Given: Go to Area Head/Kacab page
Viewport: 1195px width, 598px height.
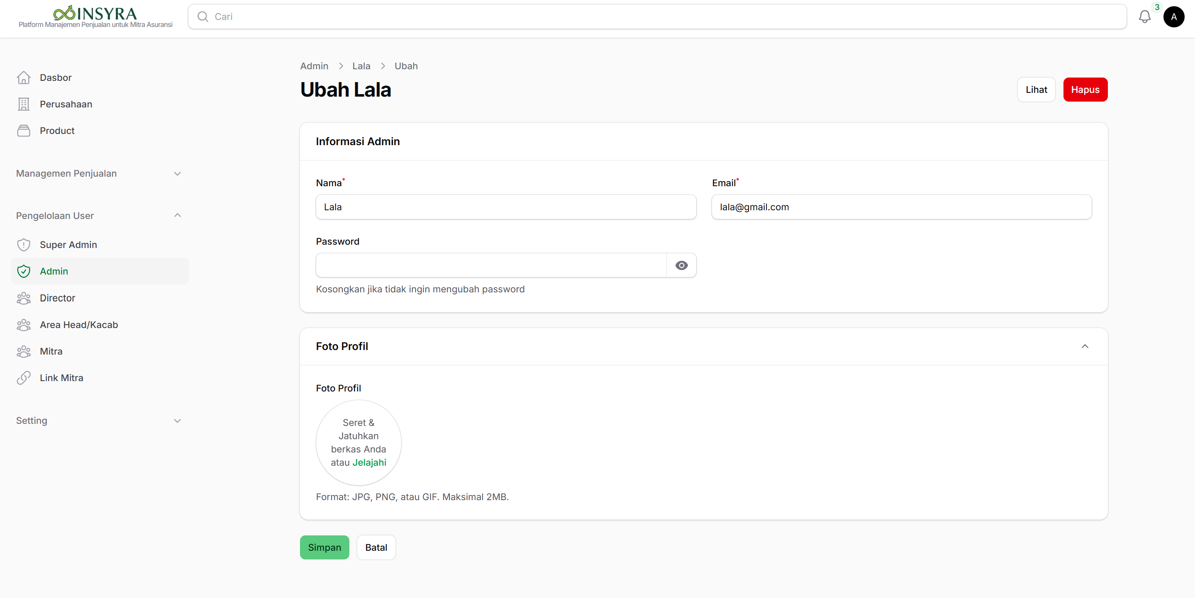Looking at the screenshot, I should pos(100,325).
